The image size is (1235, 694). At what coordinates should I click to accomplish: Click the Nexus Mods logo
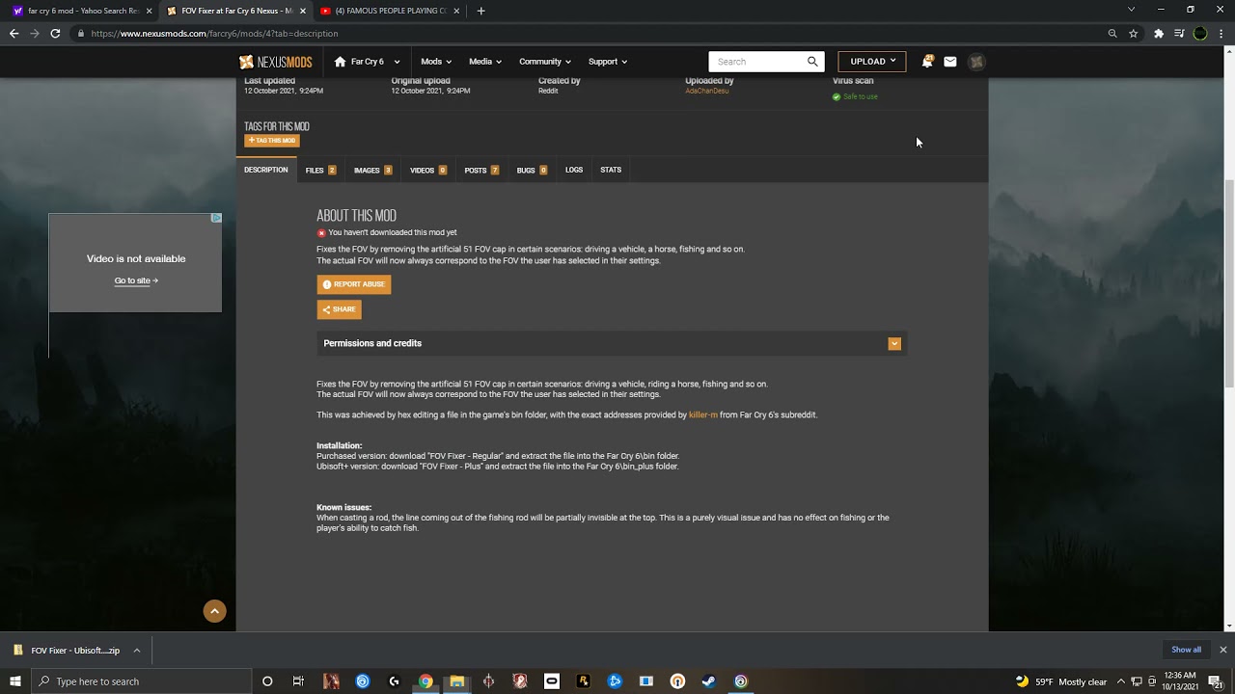[276, 62]
